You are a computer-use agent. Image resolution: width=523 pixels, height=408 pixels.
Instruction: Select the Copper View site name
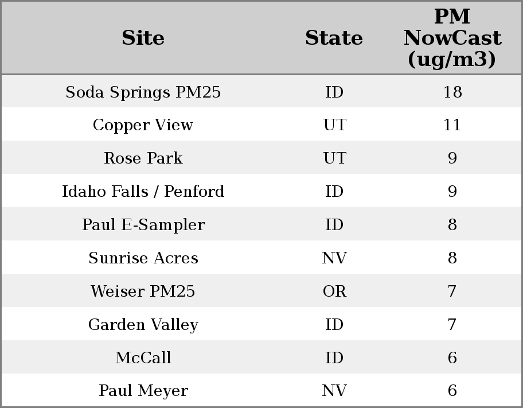click(143, 125)
